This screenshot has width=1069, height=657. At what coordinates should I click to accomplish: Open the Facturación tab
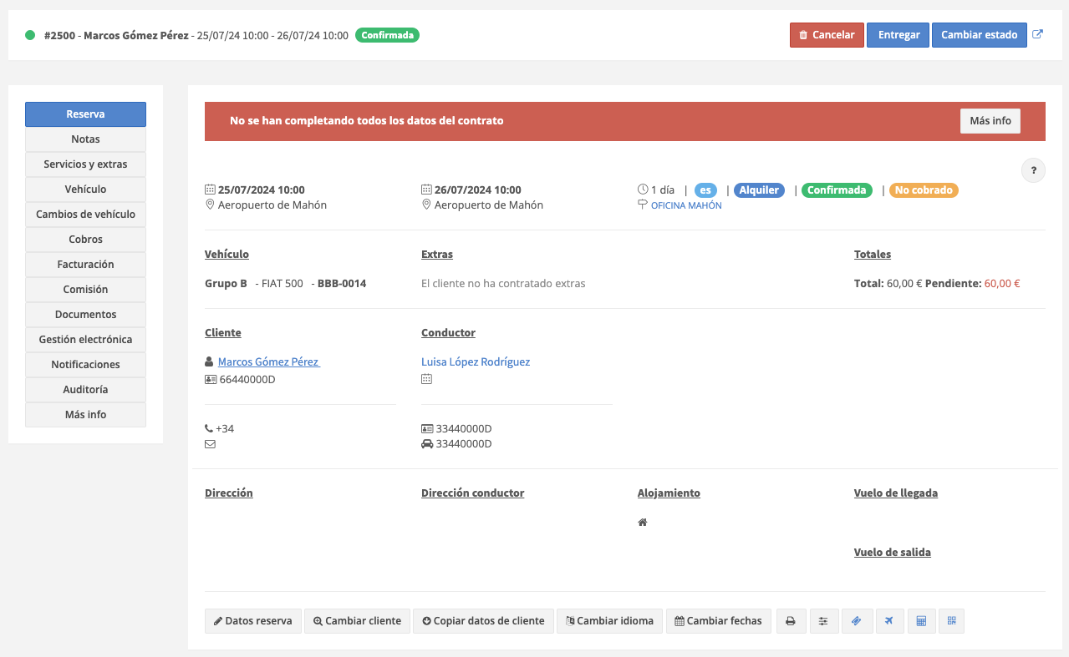85,265
